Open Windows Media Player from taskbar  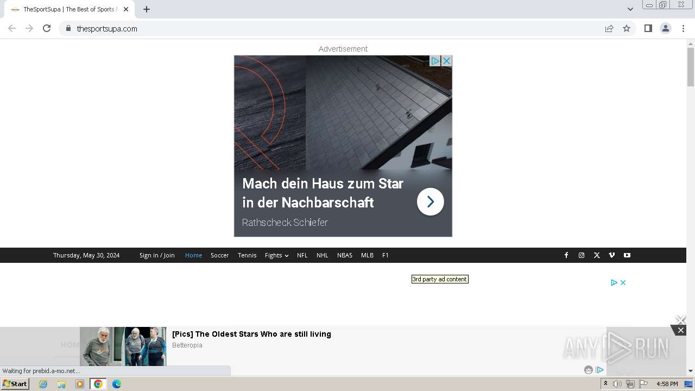(80, 384)
